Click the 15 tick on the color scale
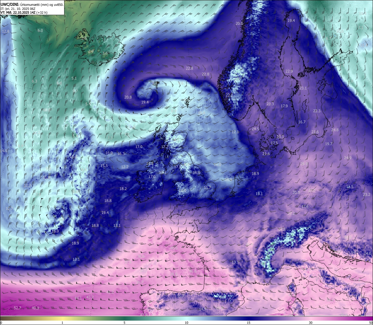 tap(249, 323)
